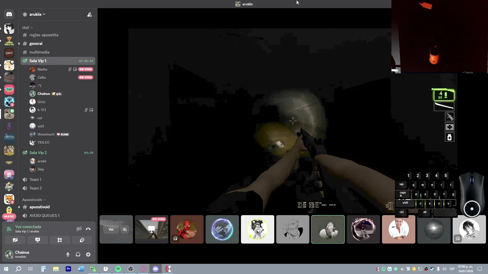Share your screen from voice panel

click(37, 240)
